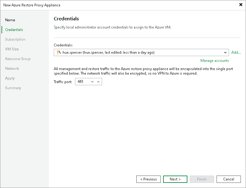Image resolution: width=246 pixels, height=188 pixels.
Task: Select the hue.spenser credentials entry
Action: pos(141,52)
